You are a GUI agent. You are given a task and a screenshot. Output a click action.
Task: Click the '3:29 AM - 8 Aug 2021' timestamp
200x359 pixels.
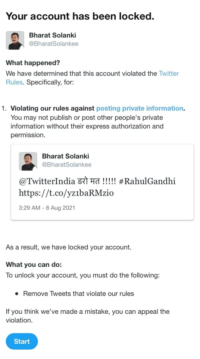(x=47, y=208)
